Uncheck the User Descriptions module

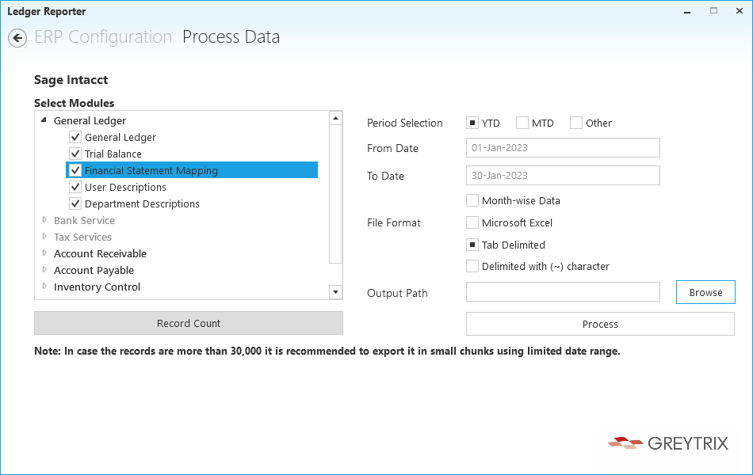tap(75, 187)
